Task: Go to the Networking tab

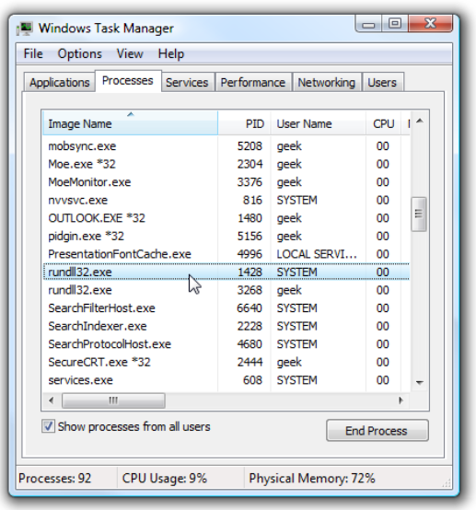Action: [327, 82]
